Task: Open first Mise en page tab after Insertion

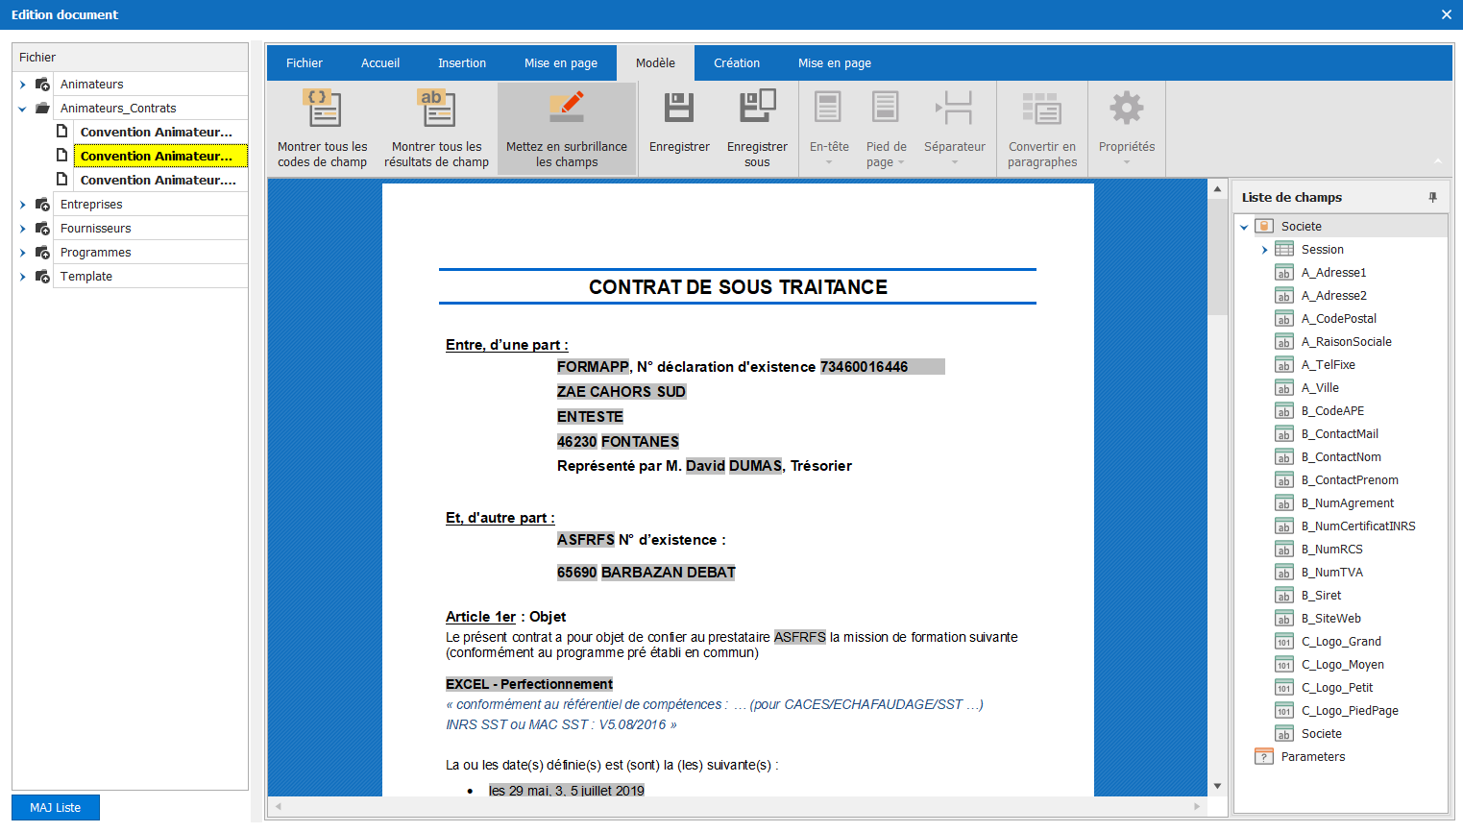Action: pyautogui.click(x=561, y=63)
